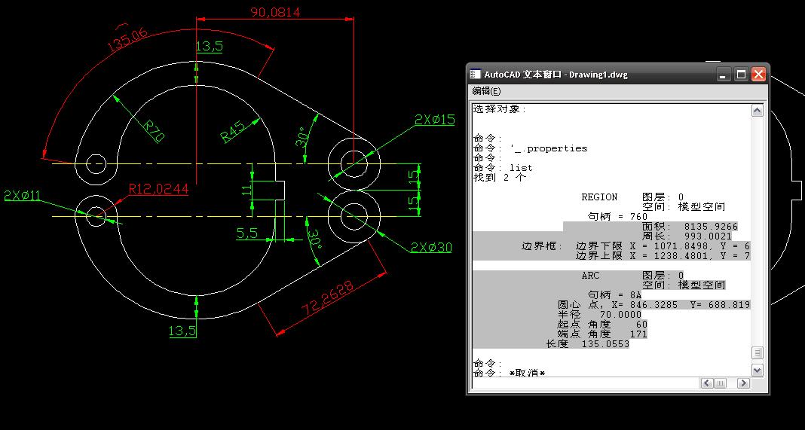Image resolution: width=805 pixels, height=430 pixels.
Task: Click the vertical scrollbar up arrow
Action: [x=757, y=110]
